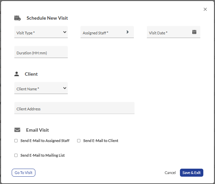Screen dimensions: 215x184
Task: Cancel the new visit form
Action: point(170,173)
